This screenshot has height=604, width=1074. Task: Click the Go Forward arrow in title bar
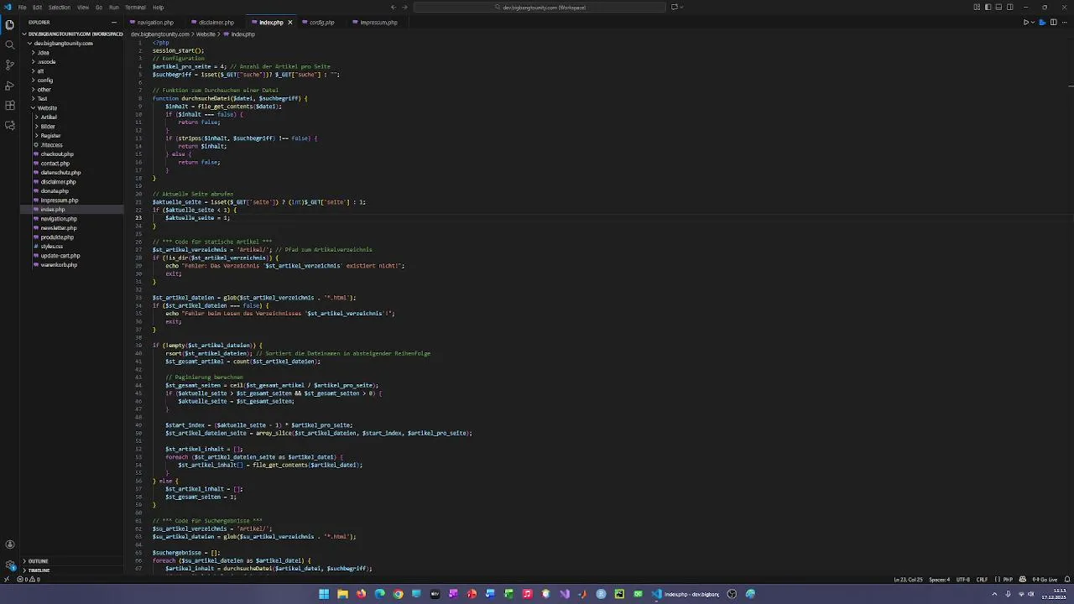405,7
